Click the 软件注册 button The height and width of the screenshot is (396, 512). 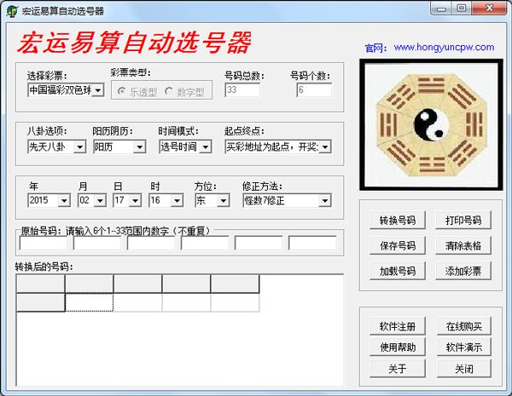pyautogui.click(x=398, y=326)
